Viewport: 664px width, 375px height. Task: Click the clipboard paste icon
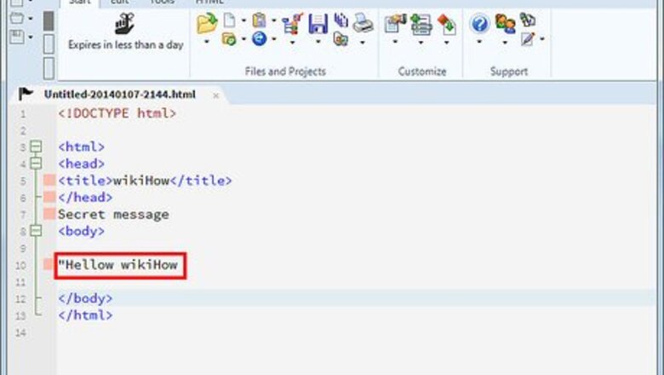pos(259,20)
